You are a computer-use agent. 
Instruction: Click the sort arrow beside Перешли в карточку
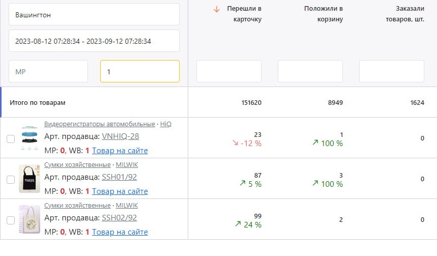point(217,9)
